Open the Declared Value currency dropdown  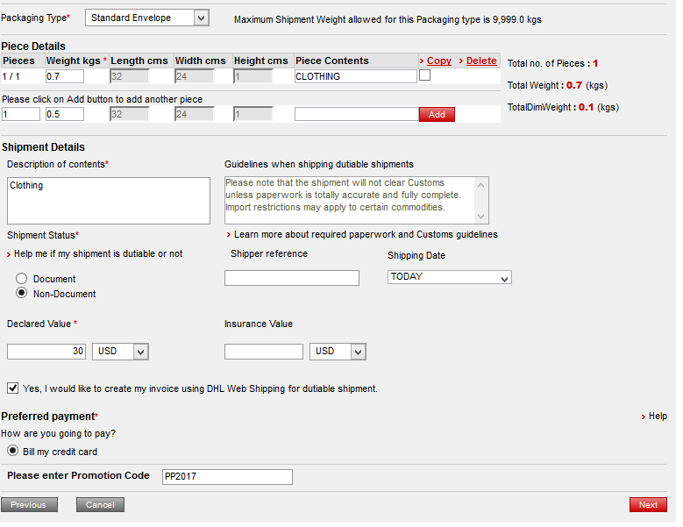(x=120, y=351)
